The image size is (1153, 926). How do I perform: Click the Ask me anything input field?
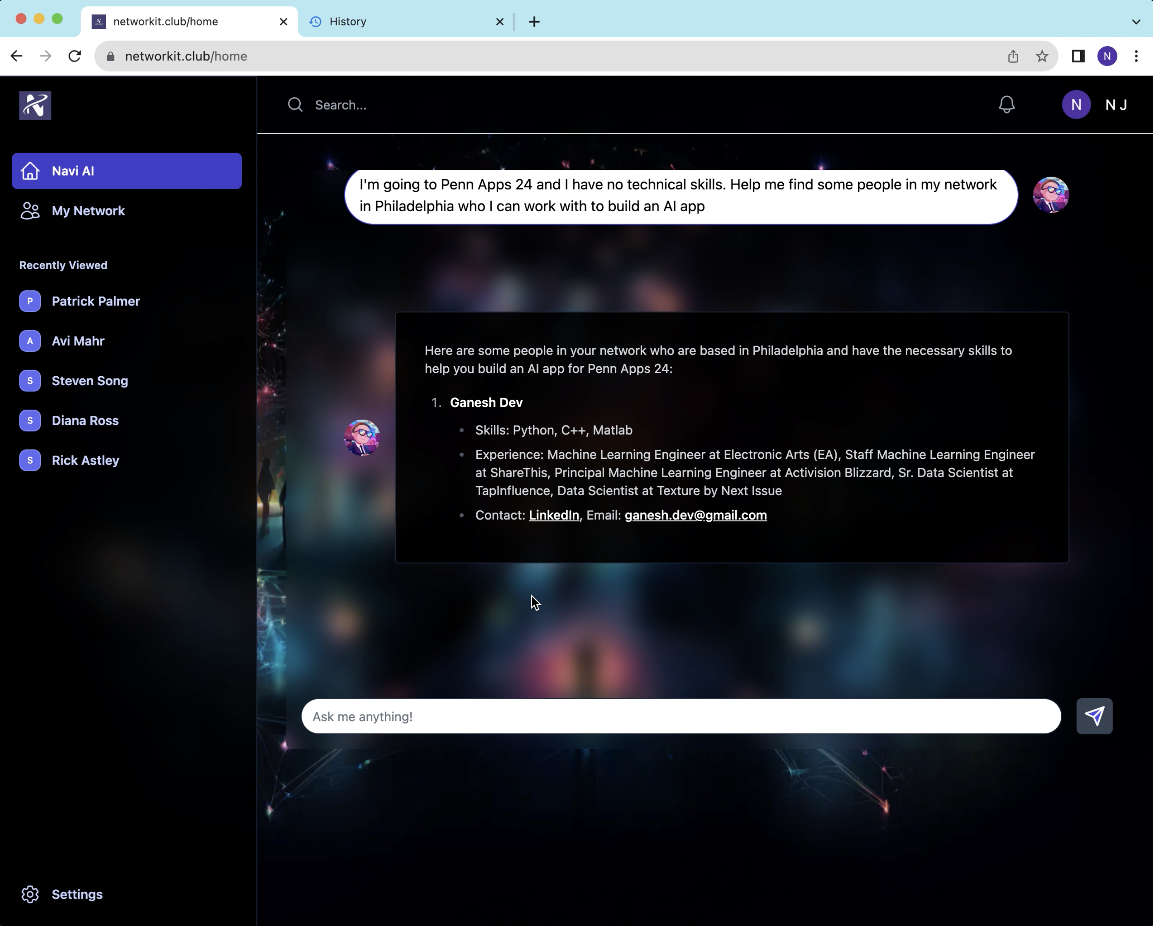680,716
